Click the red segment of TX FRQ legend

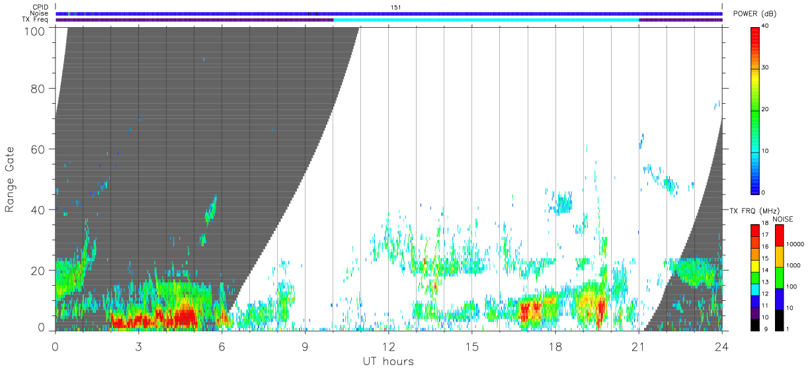tap(754, 230)
